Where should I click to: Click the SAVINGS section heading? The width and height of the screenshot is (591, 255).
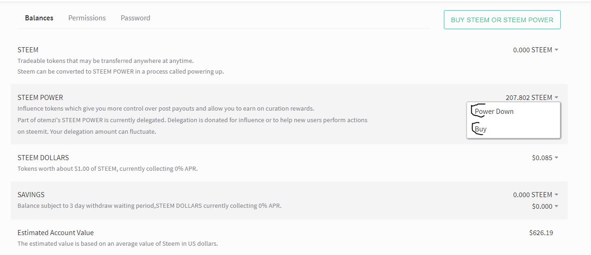(31, 195)
